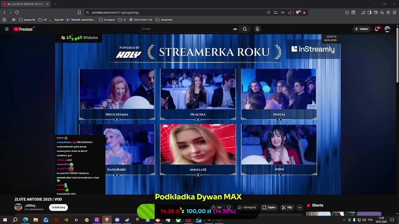
Task: Open the Brave Shields lion icon
Action: click(298, 12)
